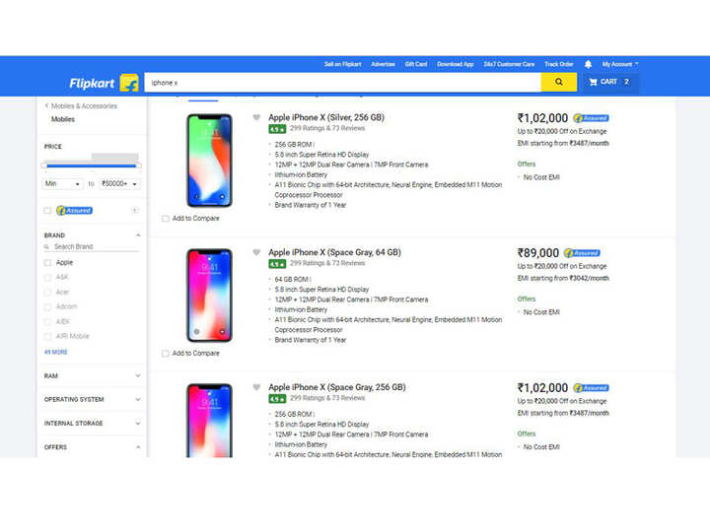The width and height of the screenshot is (710, 532).
Task: Go back via Mobiles & Accessories chevron
Action: 46,105
